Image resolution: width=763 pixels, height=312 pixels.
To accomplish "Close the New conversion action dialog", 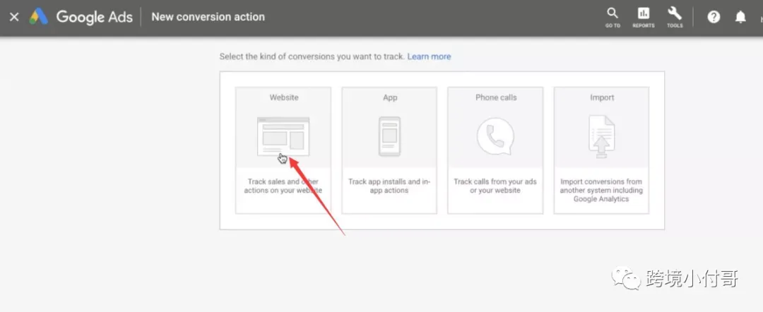I will 14,17.
